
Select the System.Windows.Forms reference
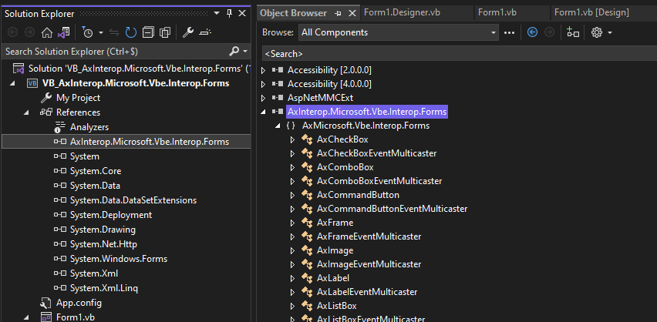click(119, 259)
